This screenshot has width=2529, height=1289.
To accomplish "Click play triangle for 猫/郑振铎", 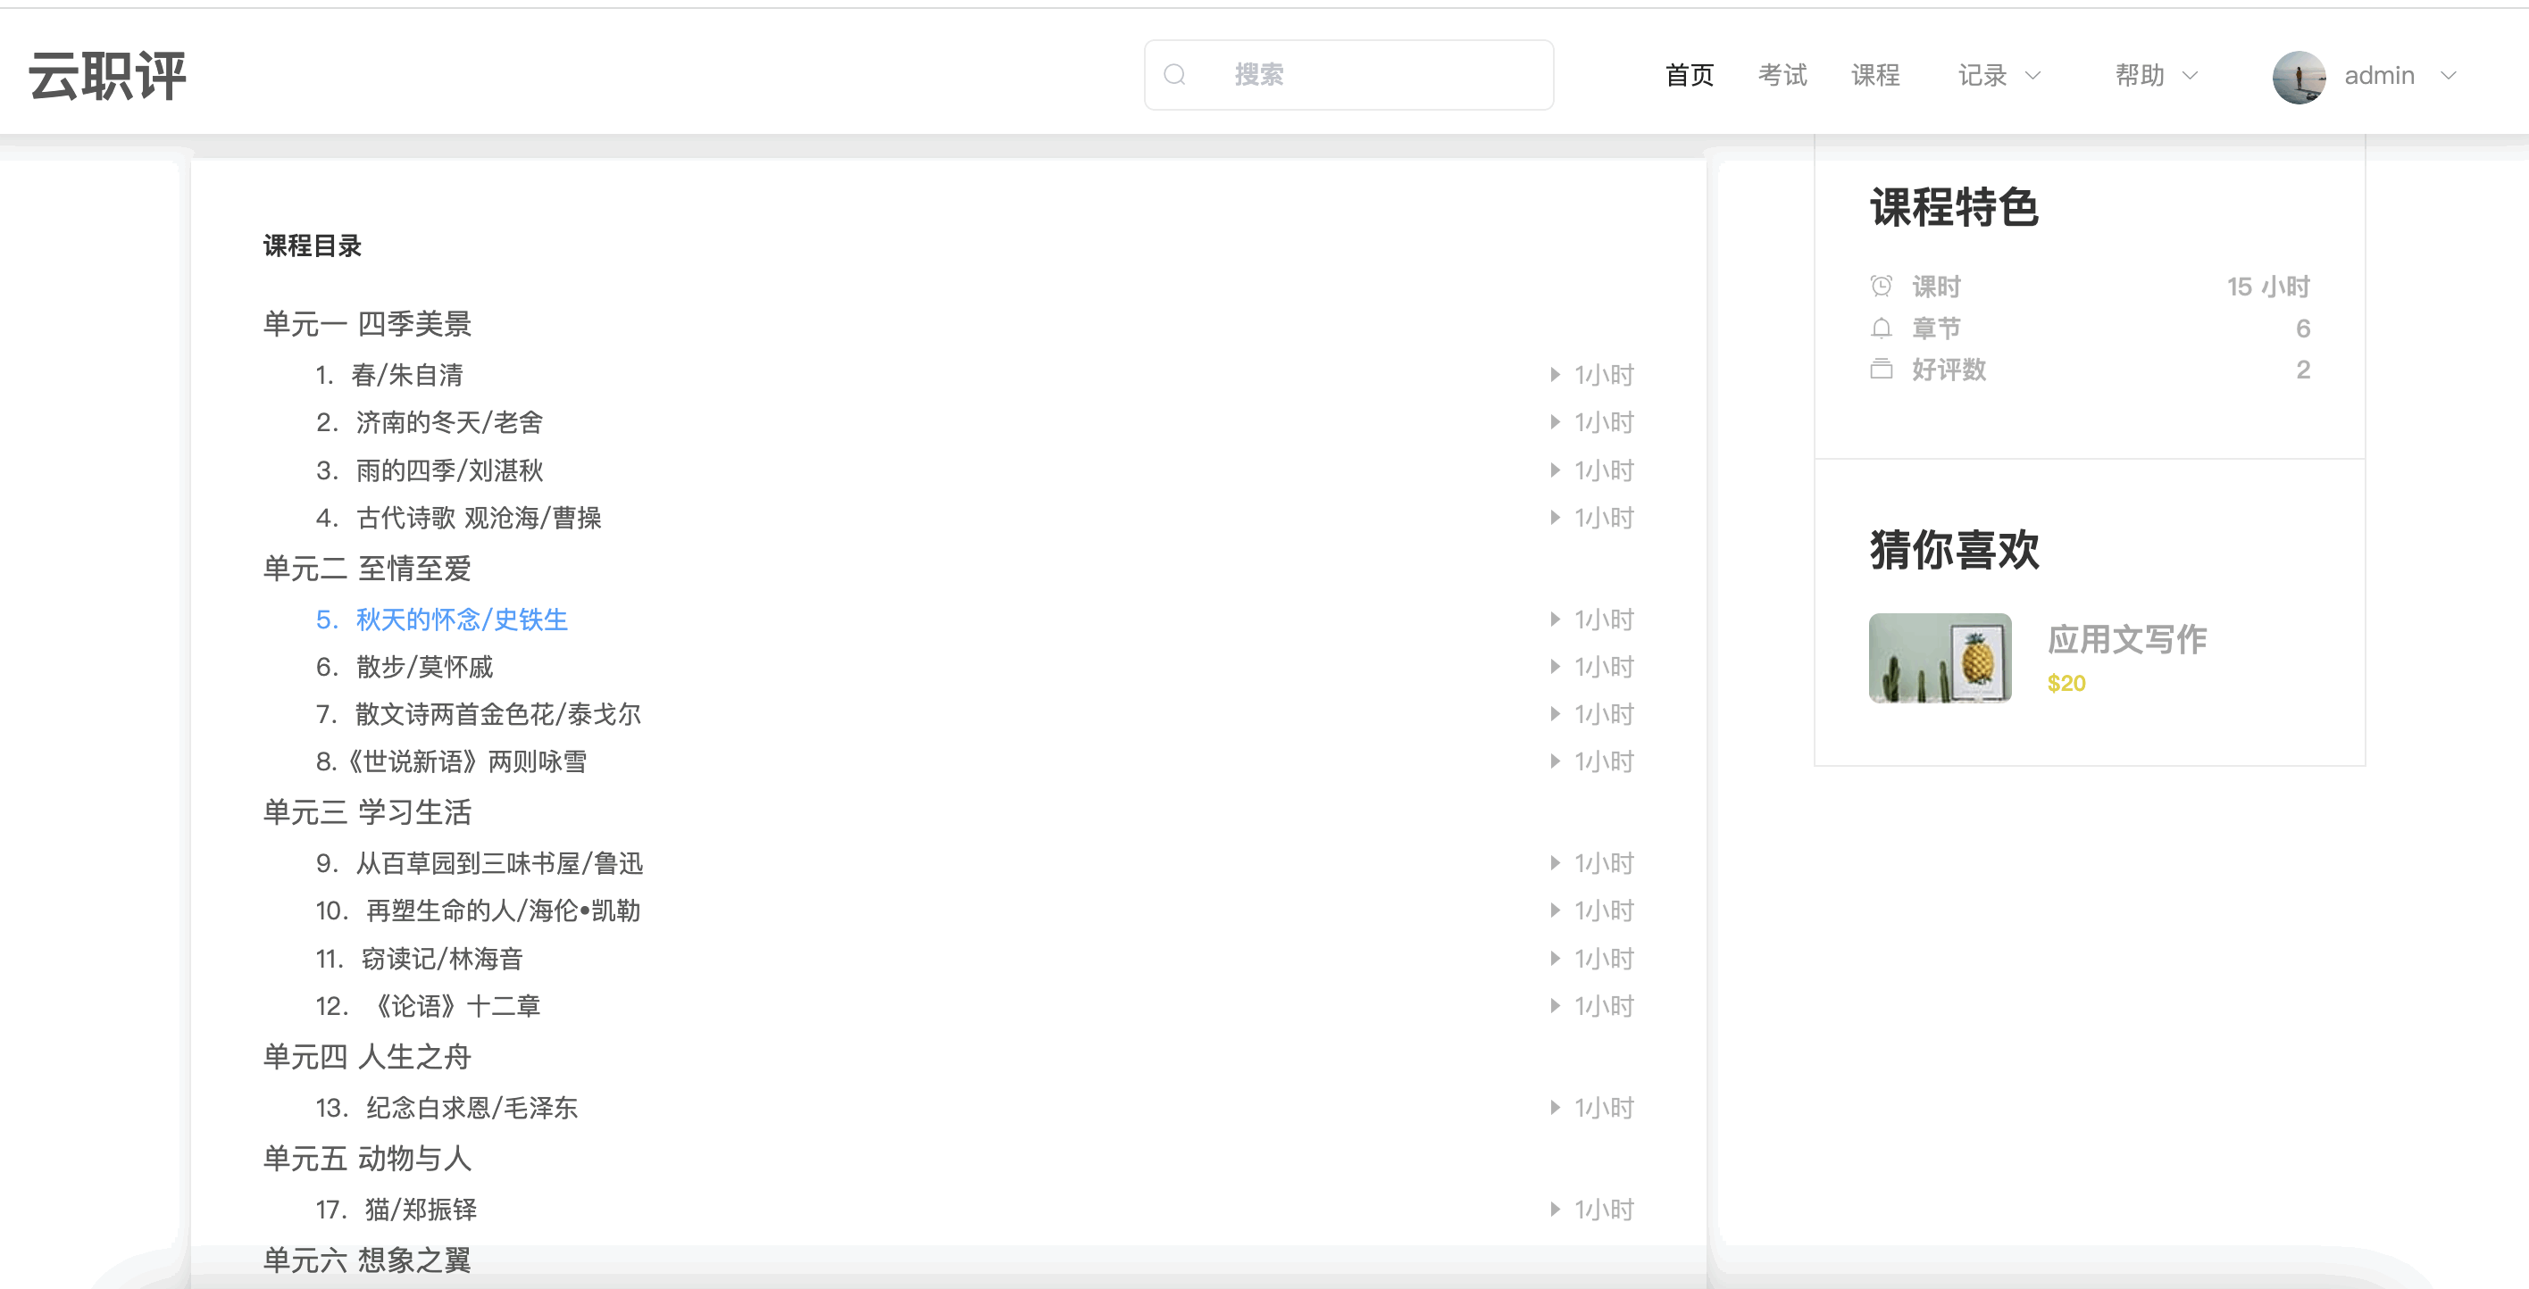I will (x=1555, y=1210).
